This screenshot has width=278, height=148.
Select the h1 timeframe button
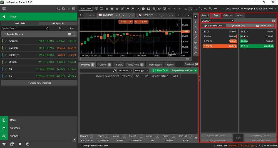click(x=190, y=9)
